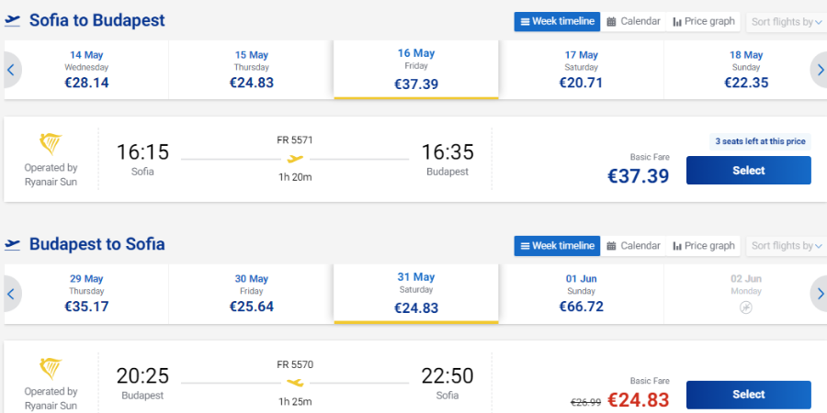Click no-flights icon under 02 Jun
This screenshot has height=413, width=827.
coord(746,307)
